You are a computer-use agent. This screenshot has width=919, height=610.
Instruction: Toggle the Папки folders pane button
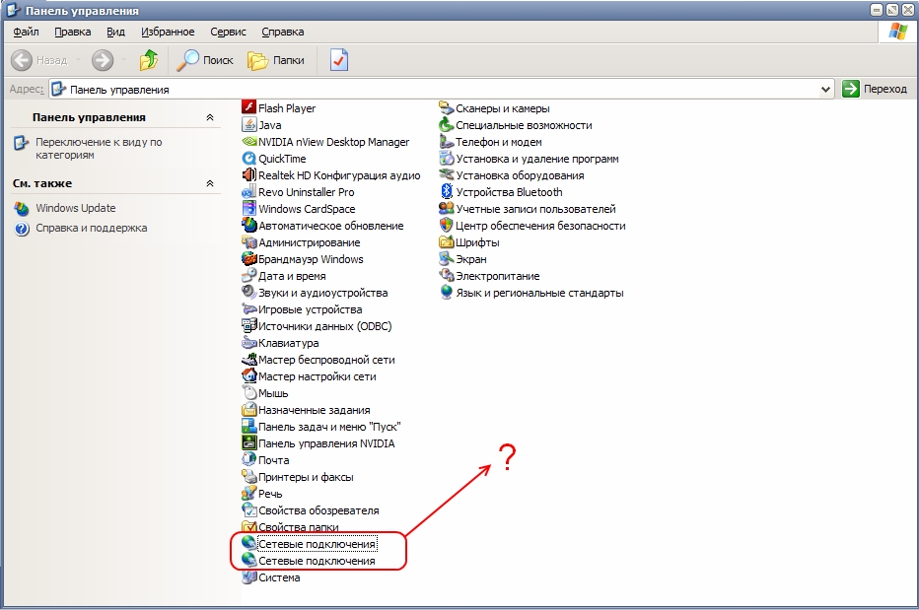[275, 60]
